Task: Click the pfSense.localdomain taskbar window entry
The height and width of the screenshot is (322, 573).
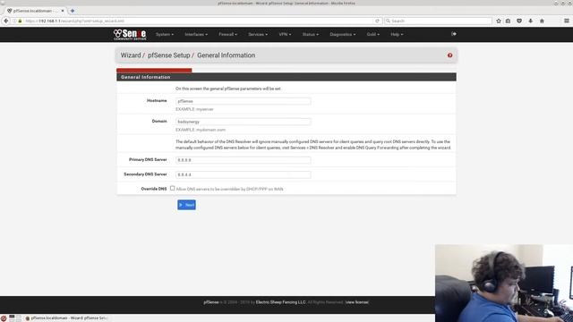Action: pos(66,318)
